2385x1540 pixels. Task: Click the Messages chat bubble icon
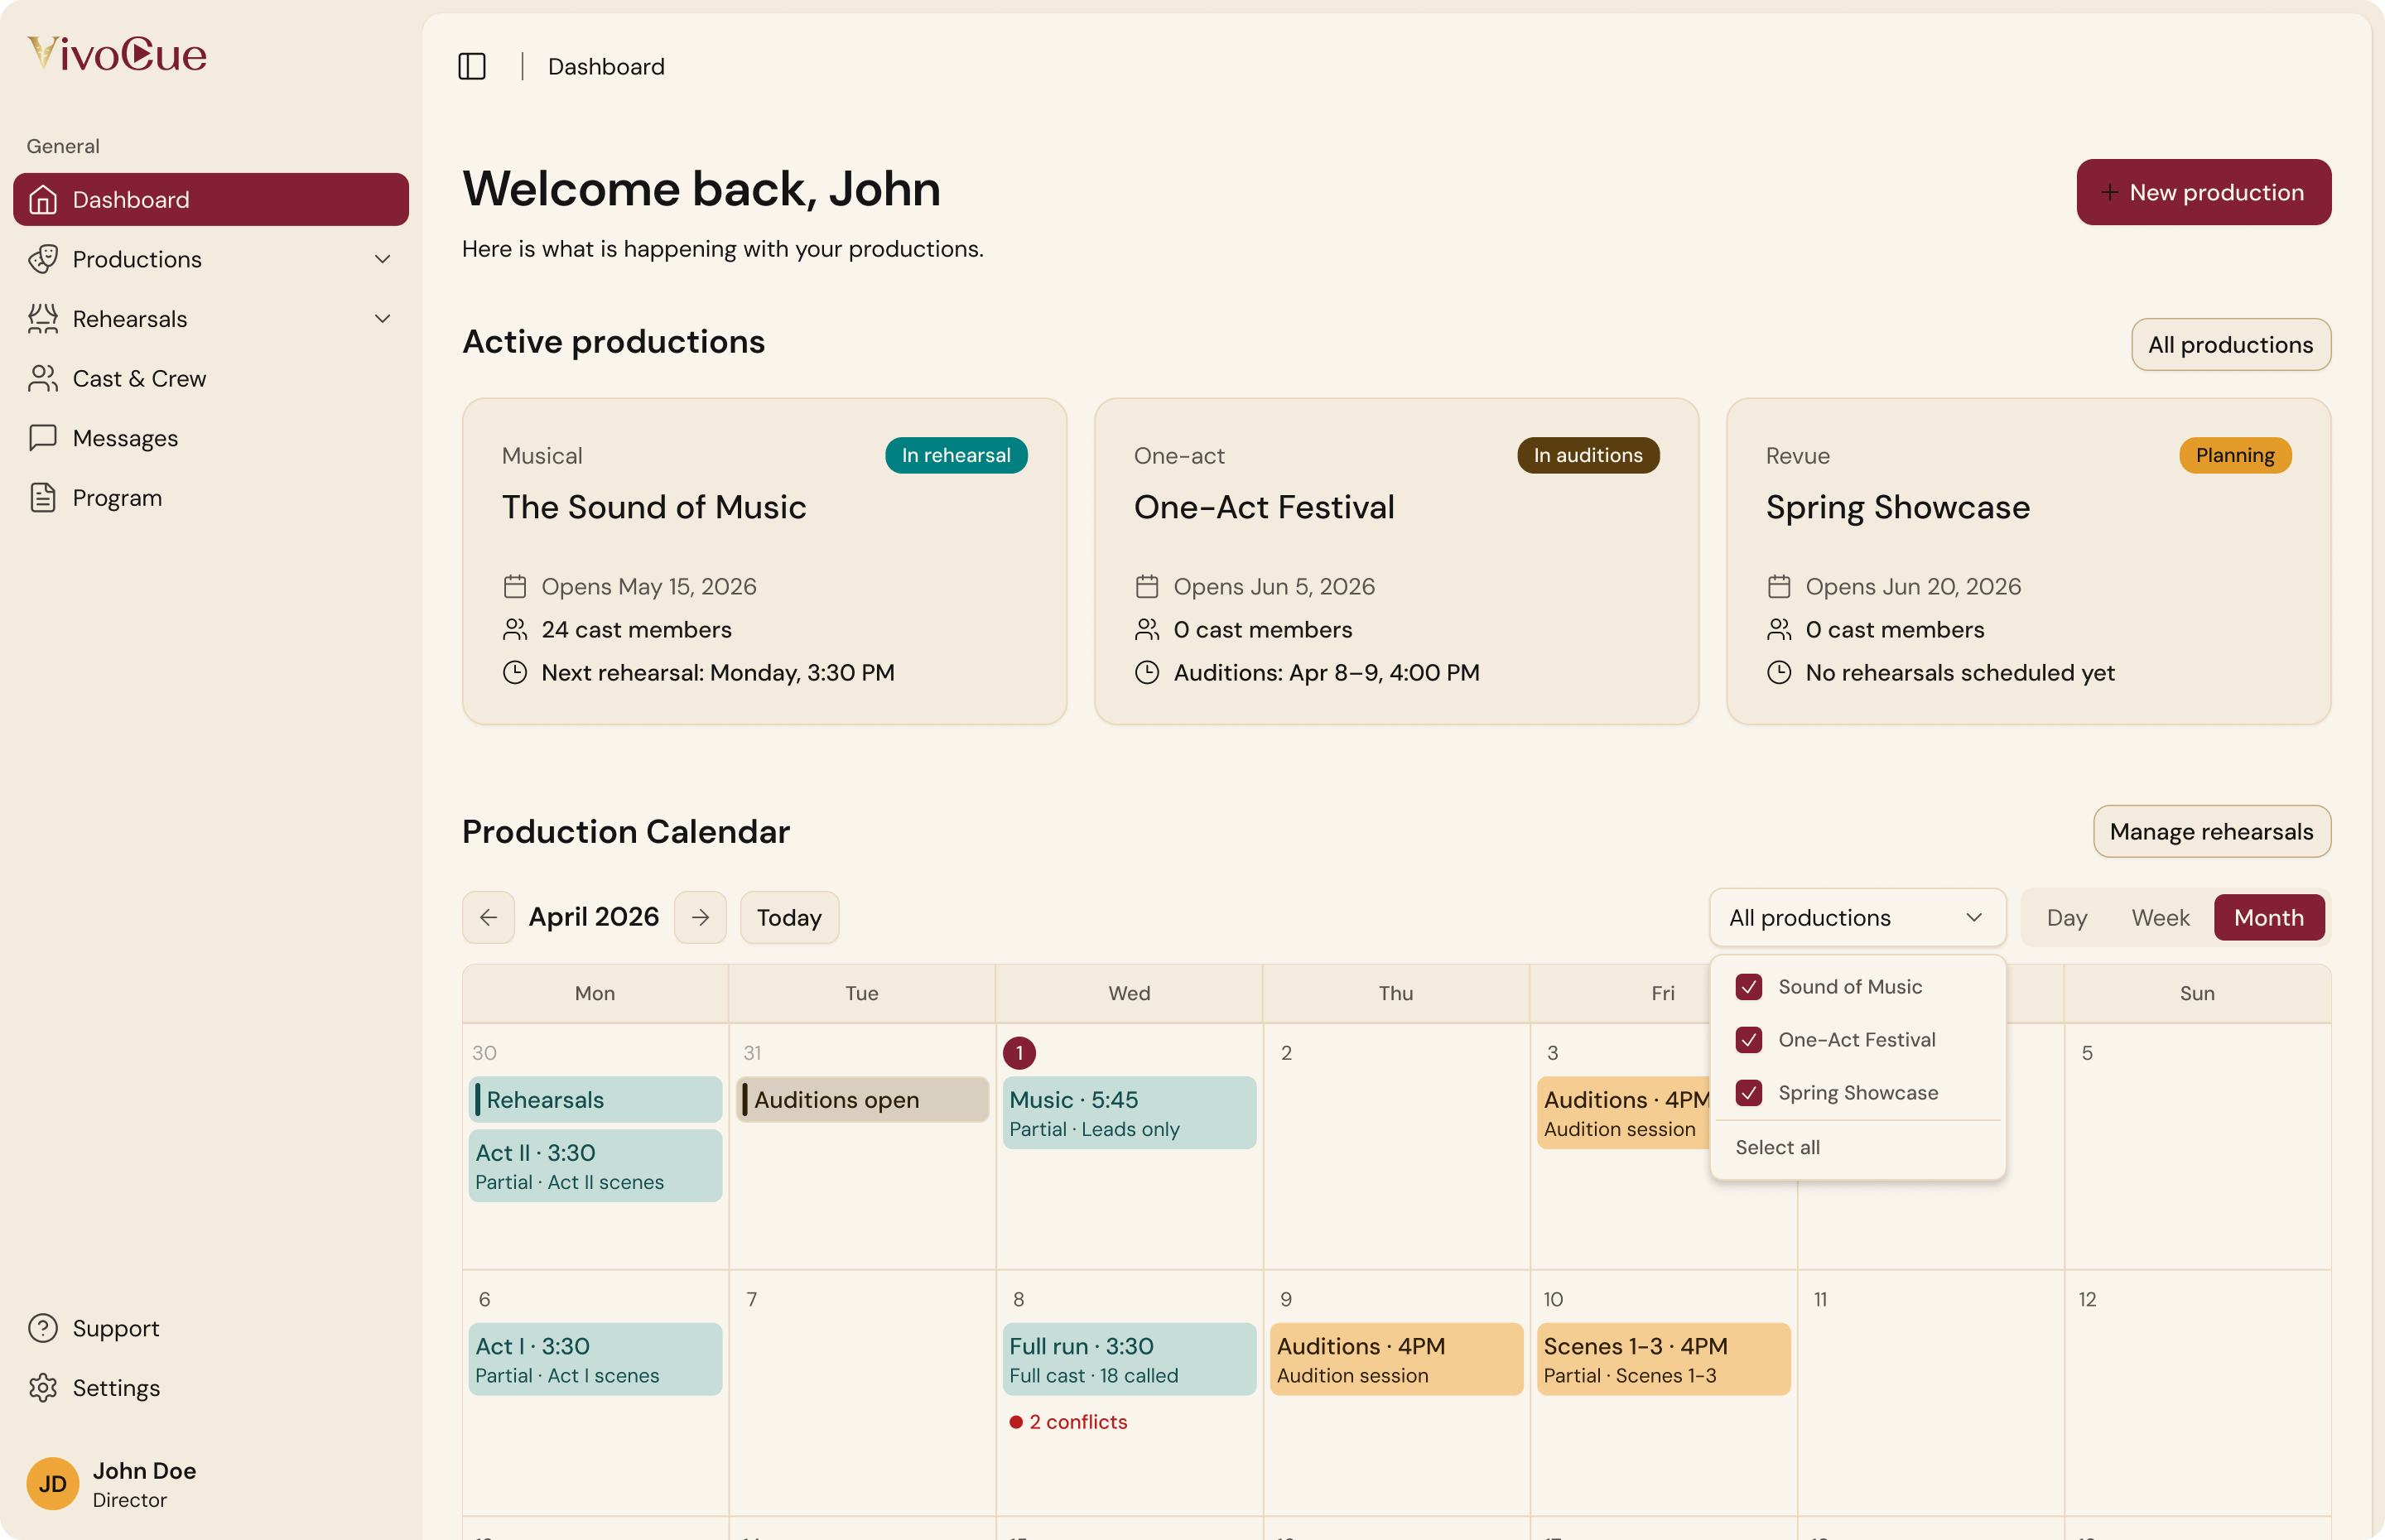(x=43, y=438)
